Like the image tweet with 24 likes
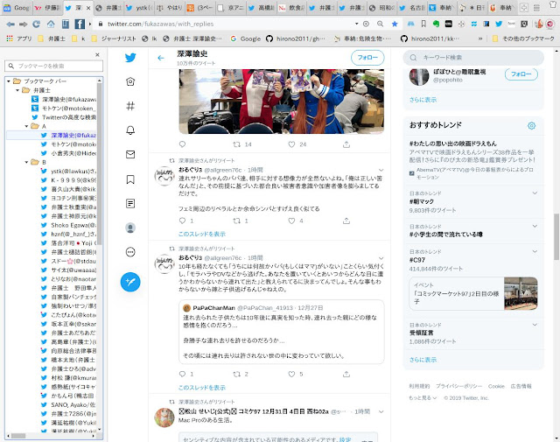 coord(291,144)
